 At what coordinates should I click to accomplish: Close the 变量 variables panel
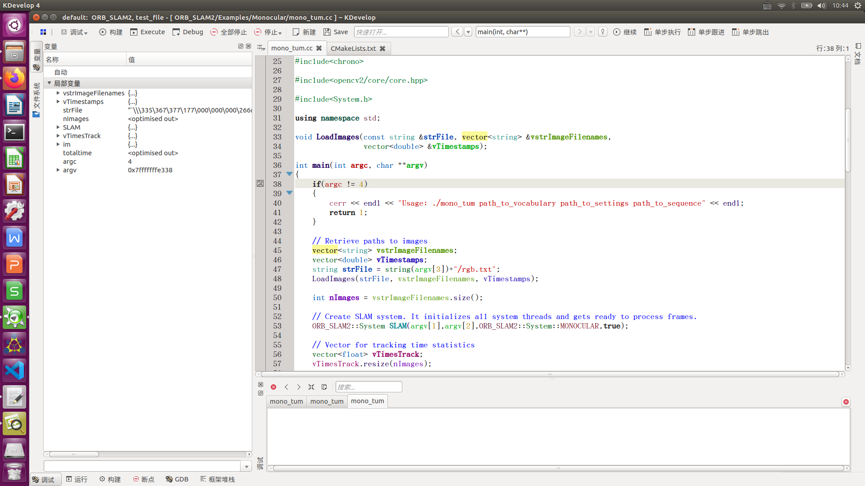click(248, 46)
